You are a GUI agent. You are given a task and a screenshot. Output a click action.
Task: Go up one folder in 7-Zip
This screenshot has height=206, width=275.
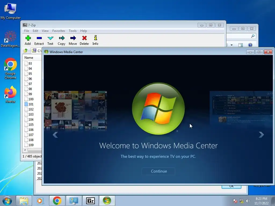[26, 51]
